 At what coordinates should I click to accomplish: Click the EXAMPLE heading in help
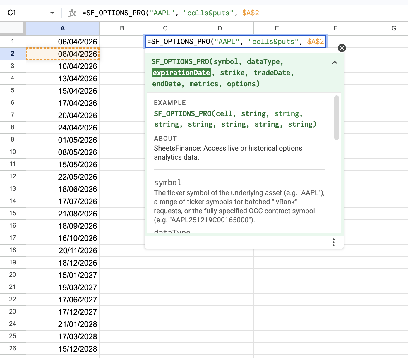pyautogui.click(x=170, y=103)
